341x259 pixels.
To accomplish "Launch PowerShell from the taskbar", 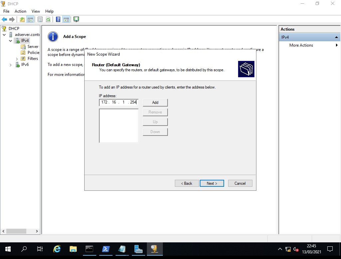I will pyautogui.click(x=106, y=249).
